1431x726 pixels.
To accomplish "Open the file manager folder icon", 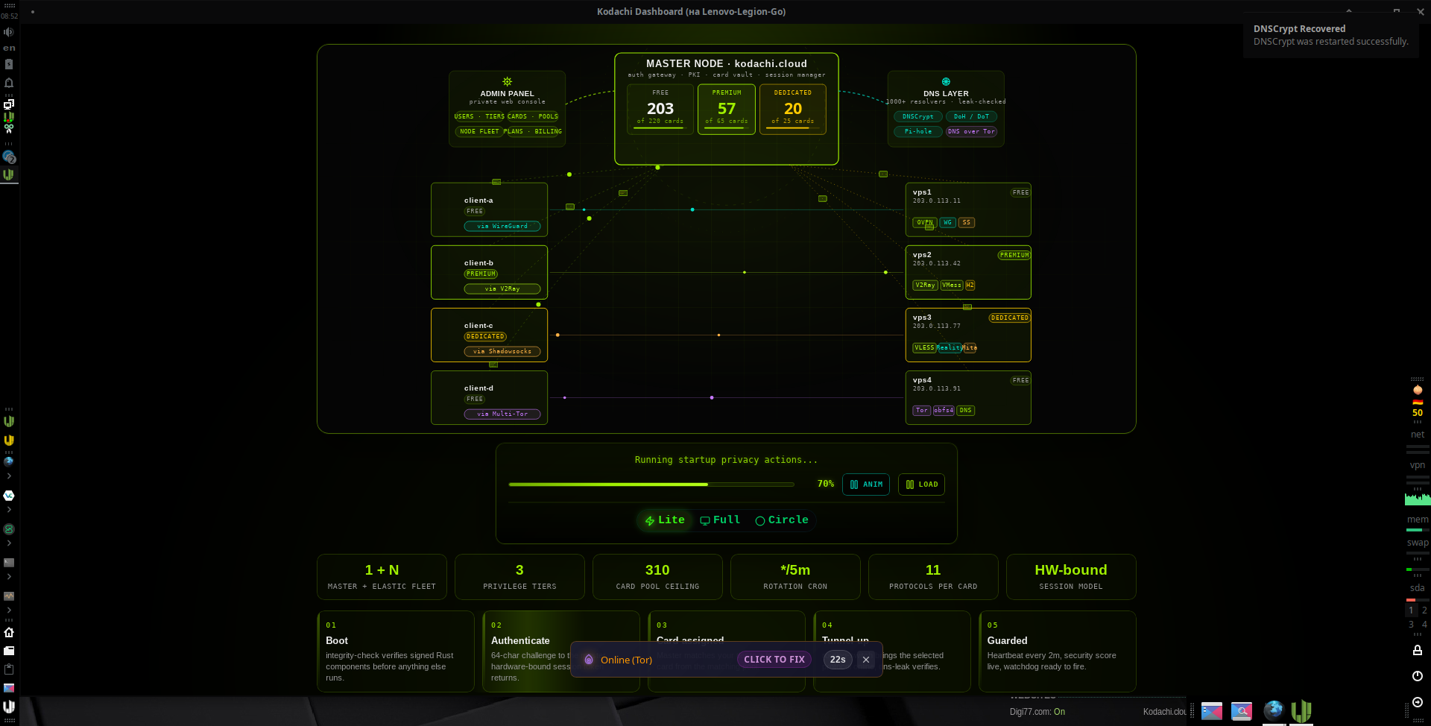I will click(9, 651).
